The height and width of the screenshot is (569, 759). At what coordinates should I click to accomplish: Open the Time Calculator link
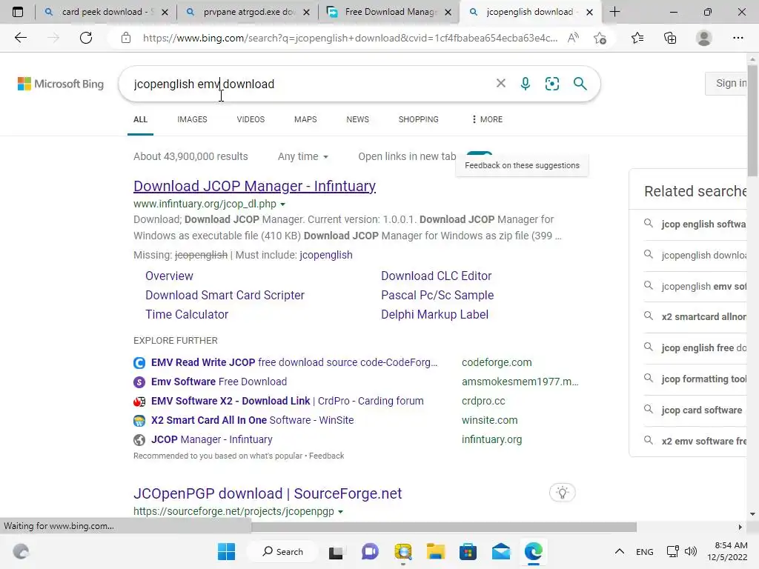(187, 314)
